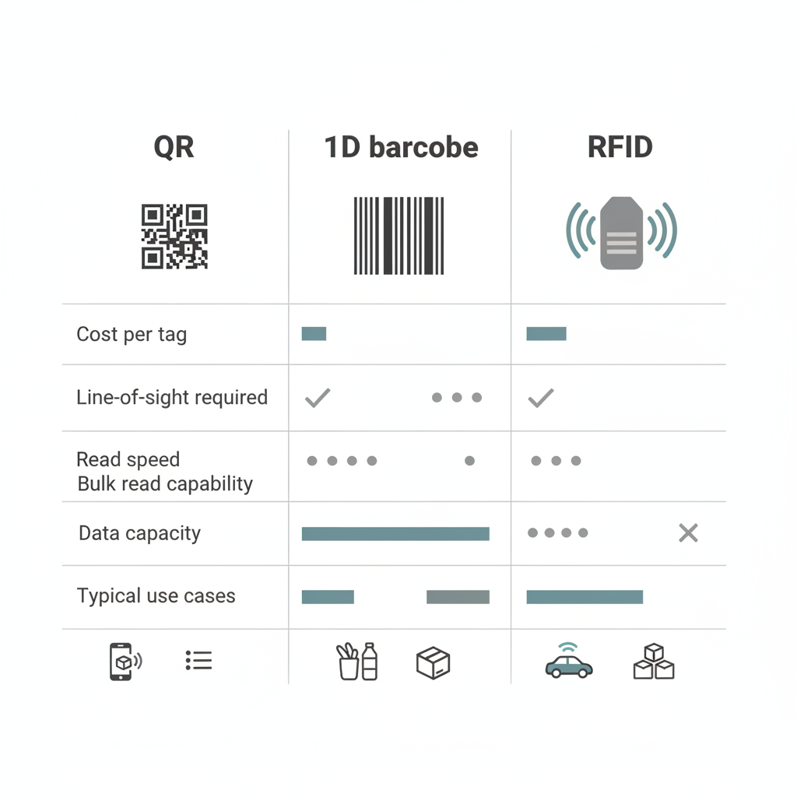Click the RFID tag signal icon

coord(621,233)
